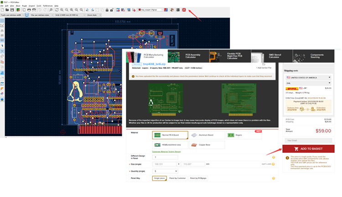Click the Plot icon next to Print

(34, 10)
